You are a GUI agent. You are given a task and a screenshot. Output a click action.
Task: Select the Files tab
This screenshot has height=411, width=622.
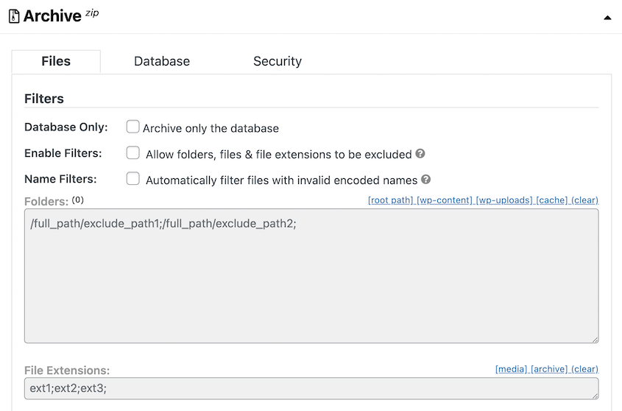[56, 61]
